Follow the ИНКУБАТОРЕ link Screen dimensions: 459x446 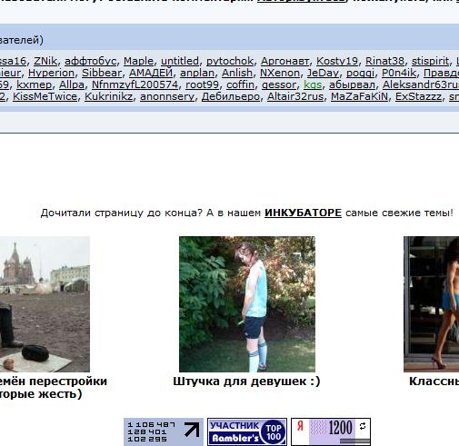coord(303,213)
